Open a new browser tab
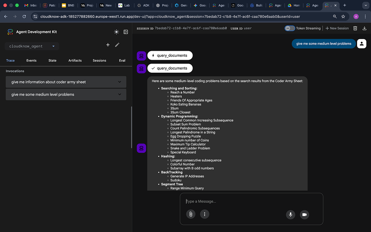Screen dimensions: 371x232 coord(345,5)
